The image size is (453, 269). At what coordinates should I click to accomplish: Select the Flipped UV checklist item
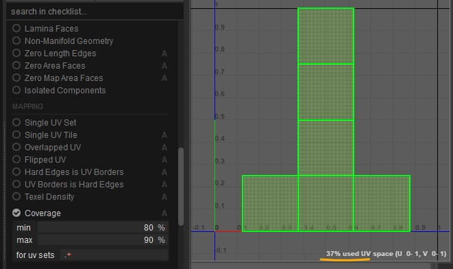45,160
